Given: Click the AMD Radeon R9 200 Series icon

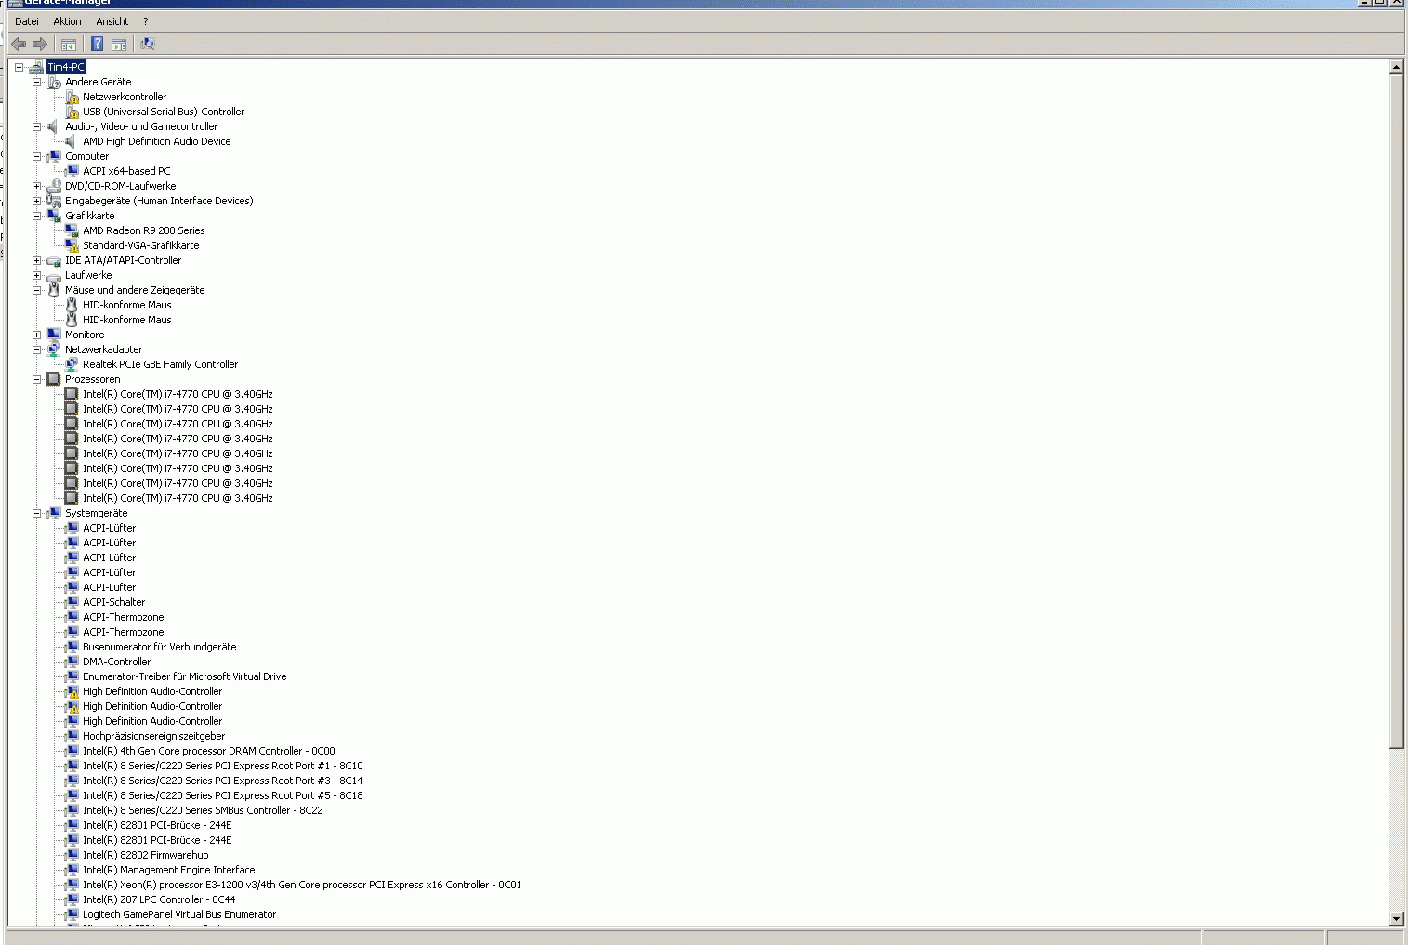Looking at the screenshot, I should (x=72, y=230).
